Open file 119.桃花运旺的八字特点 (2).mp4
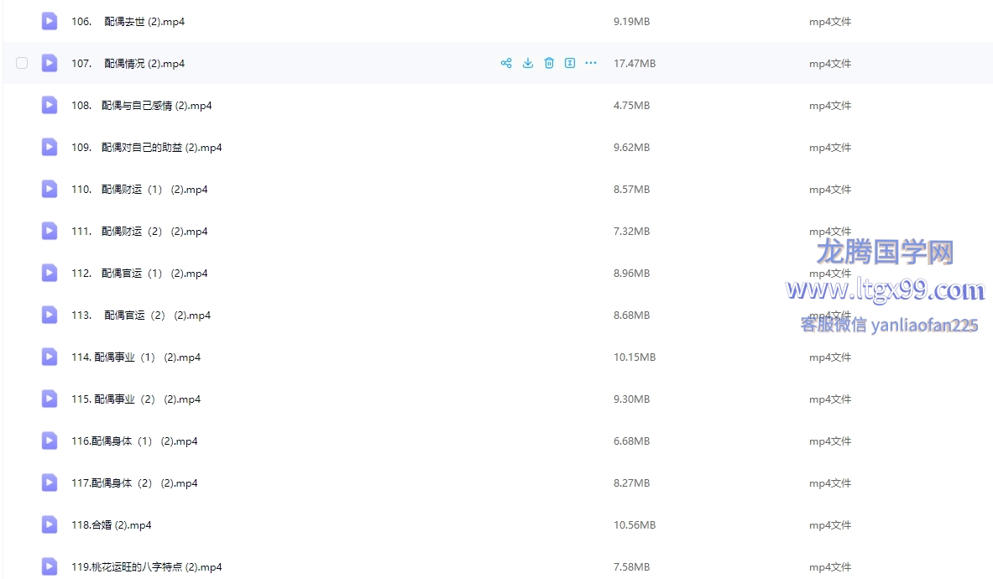993x579 pixels. (146, 567)
